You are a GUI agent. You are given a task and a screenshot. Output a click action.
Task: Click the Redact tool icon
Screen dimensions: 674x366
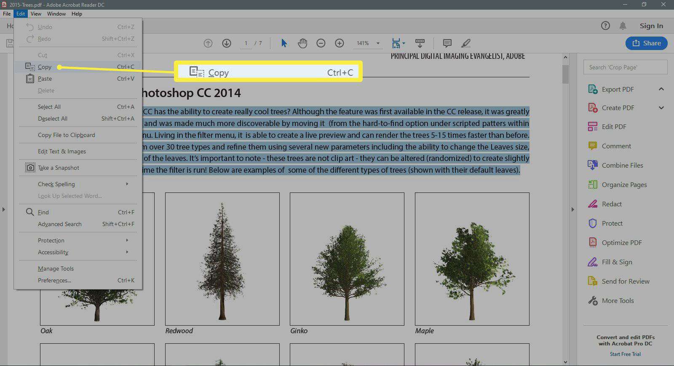[593, 204]
